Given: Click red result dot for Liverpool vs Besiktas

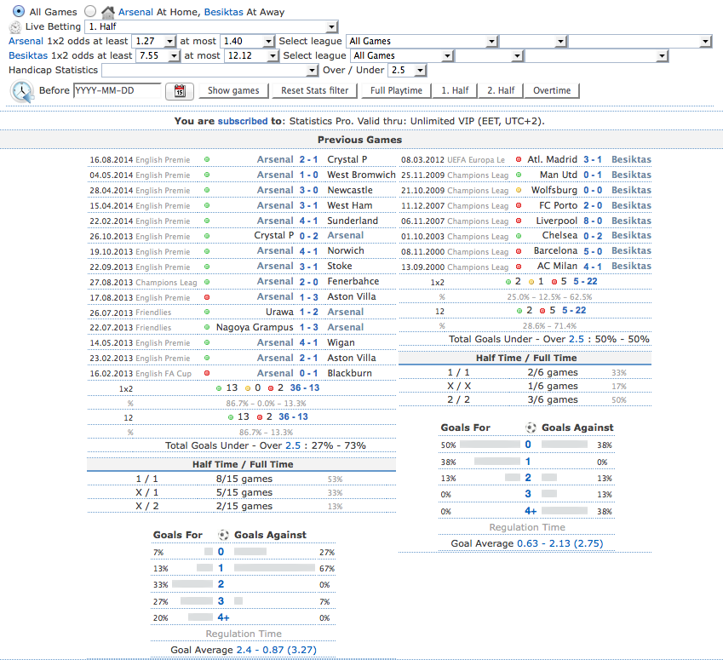Looking at the screenshot, I should point(519,221).
